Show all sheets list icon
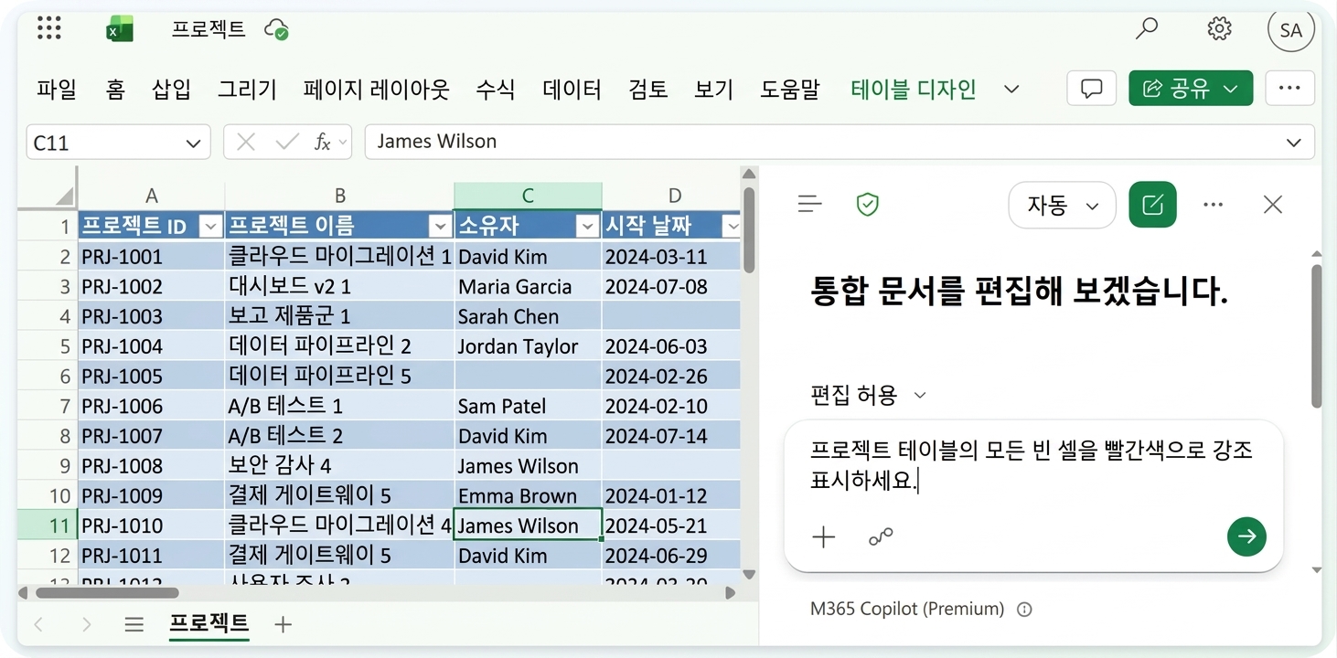Screen dimensions: 1337x658 pyautogui.click(x=134, y=624)
